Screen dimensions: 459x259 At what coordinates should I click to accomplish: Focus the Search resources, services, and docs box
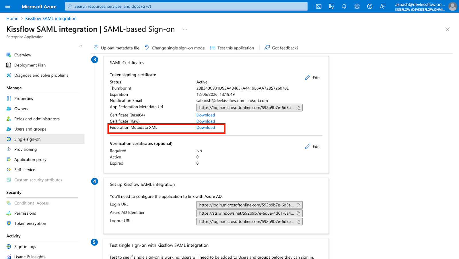coord(186,6)
